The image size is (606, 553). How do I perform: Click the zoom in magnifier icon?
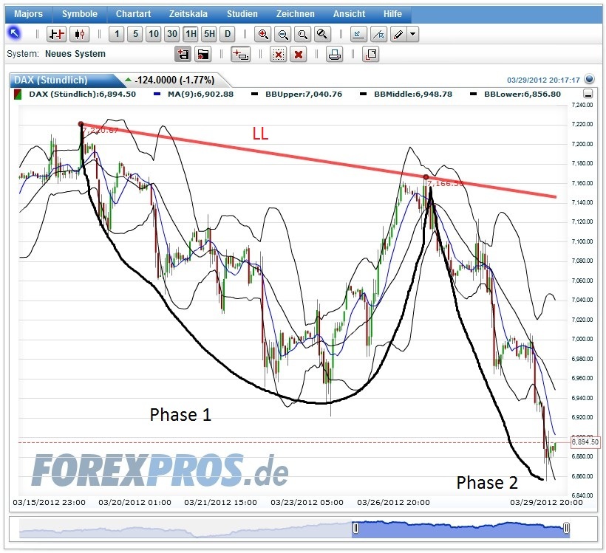coord(262,33)
